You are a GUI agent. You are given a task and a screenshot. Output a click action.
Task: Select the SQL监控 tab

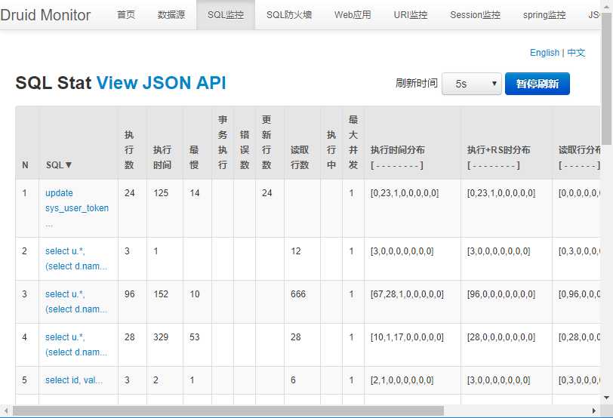point(226,15)
